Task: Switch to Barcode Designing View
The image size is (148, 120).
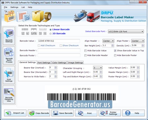Action: pyautogui.click(x=9, y=95)
